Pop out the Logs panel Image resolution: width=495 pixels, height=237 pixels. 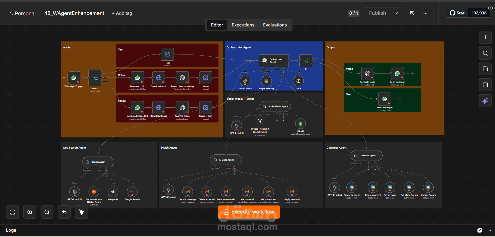[x=480, y=230]
